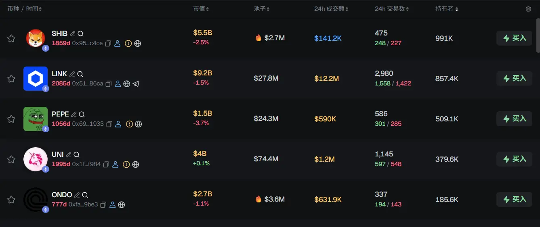540x227 pixels.
Task: Click 买入 button for LINK
Action: (x=514, y=79)
